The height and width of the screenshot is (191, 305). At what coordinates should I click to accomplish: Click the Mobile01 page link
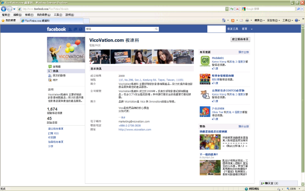(x=218, y=58)
